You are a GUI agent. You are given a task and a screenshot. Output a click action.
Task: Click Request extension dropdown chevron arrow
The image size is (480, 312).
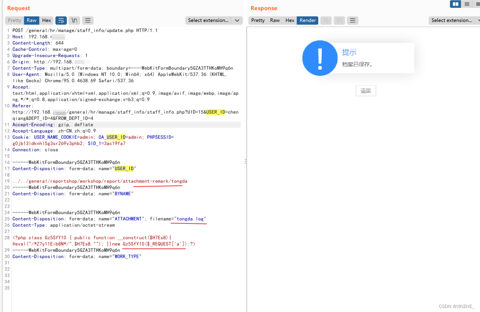coord(237,20)
